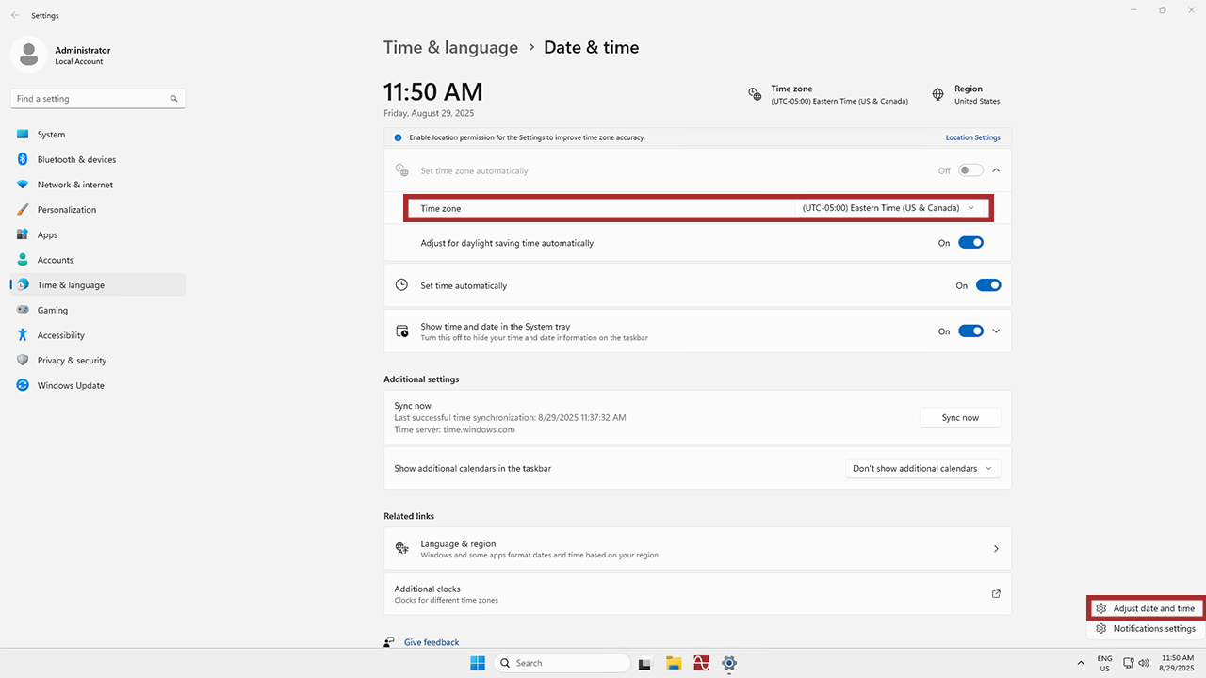1206x678 pixels.
Task: Click the Accessibility icon in sidebar
Action: (x=23, y=335)
